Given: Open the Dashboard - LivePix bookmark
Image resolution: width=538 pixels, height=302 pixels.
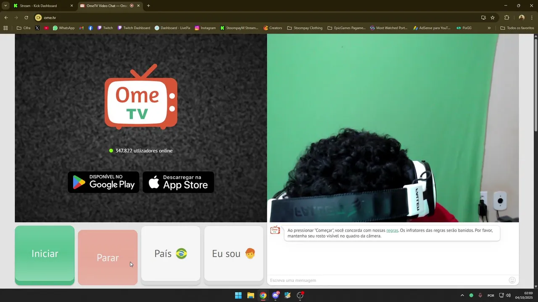Looking at the screenshot, I should pos(172,28).
